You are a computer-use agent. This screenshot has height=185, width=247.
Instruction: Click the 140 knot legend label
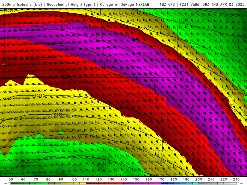pyautogui.click(x=124, y=179)
